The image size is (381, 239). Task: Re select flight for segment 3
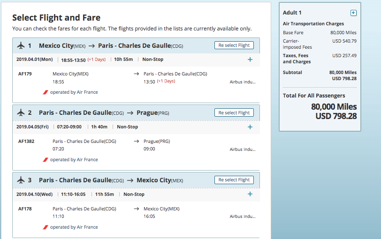pos(234,180)
